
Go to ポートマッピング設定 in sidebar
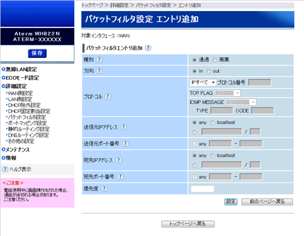tap(27, 123)
